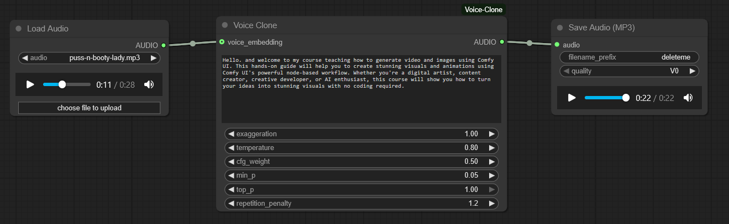Play the Save Audio output clip
This screenshot has width=729, height=224.
(x=572, y=98)
